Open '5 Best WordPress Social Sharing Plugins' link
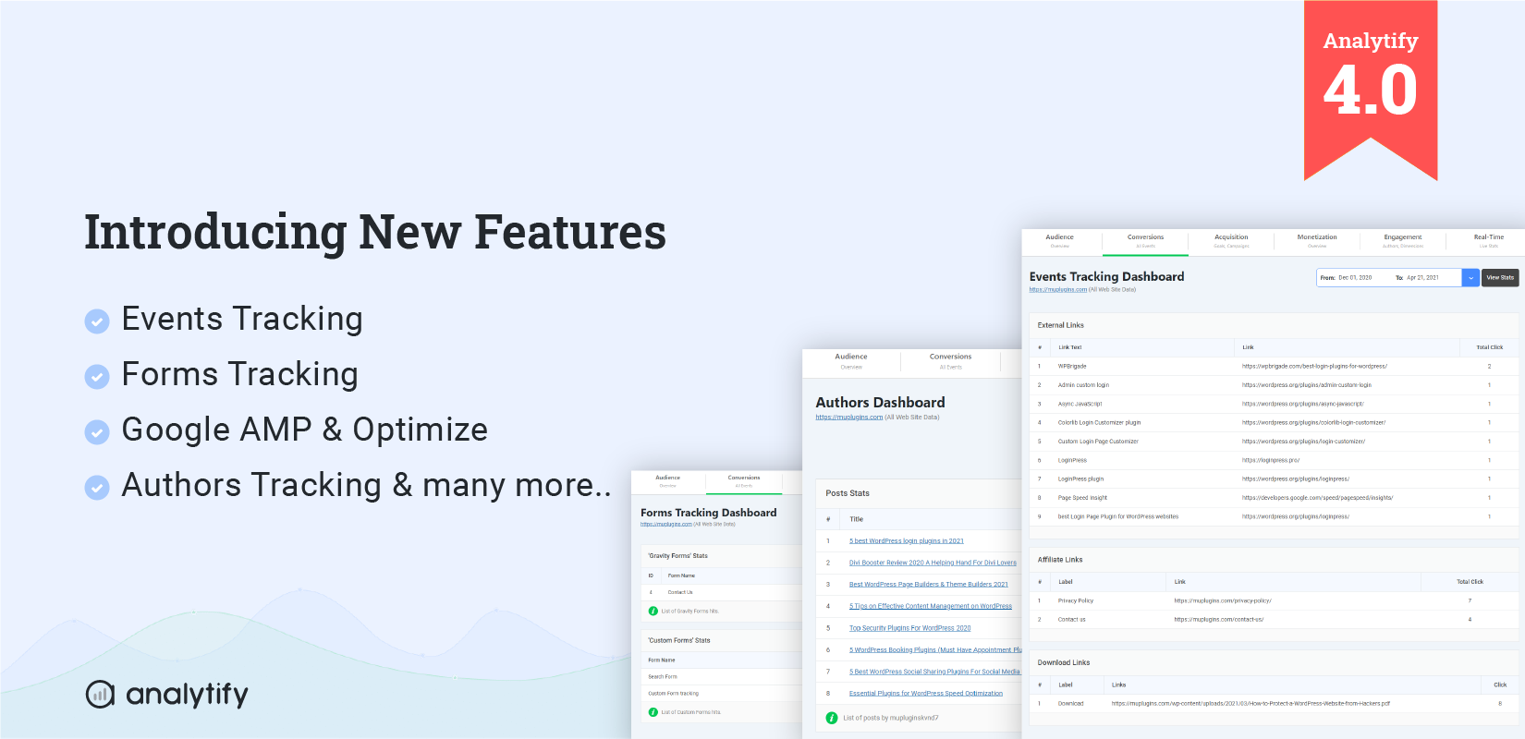This screenshot has width=1525, height=739. (x=934, y=672)
